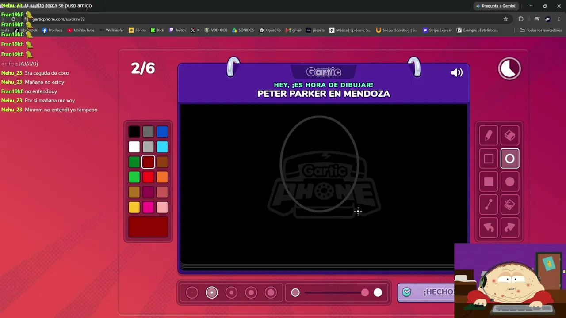Click the South Park webcam overlay
This screenshot has width=566, height=318.
[510, 280]
